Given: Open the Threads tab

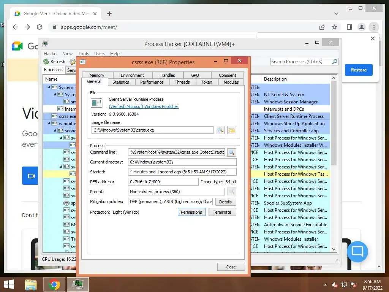Looking at the screenshot, I should click(182, 82).
